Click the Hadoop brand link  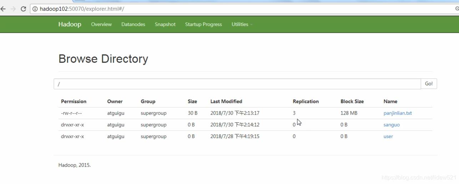[x=70, y=24]
